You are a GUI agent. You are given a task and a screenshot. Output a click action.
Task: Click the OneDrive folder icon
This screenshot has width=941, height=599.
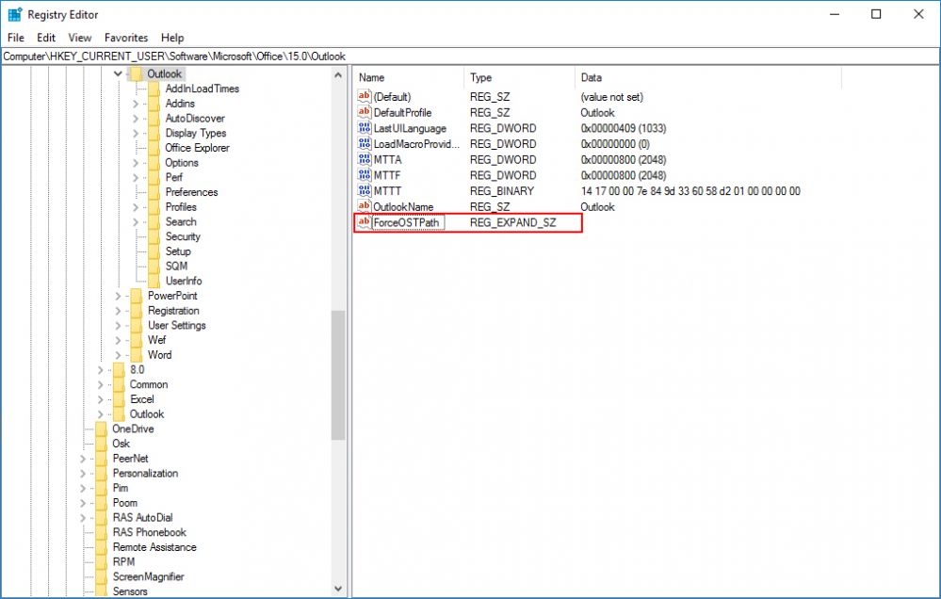point(101,429)
